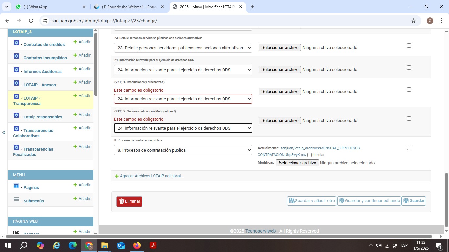Click the hamburger icon beside Submenús

click(x=16, y=199)
